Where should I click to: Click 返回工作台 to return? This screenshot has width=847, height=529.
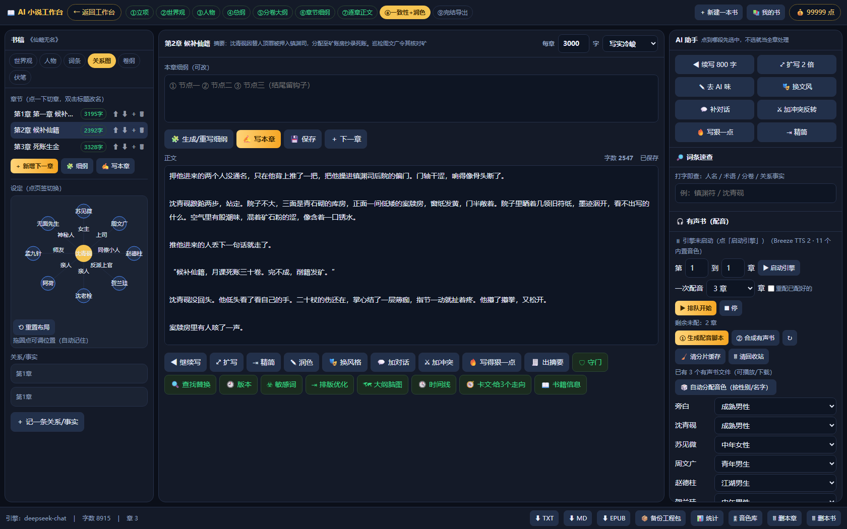click(94, 12)
